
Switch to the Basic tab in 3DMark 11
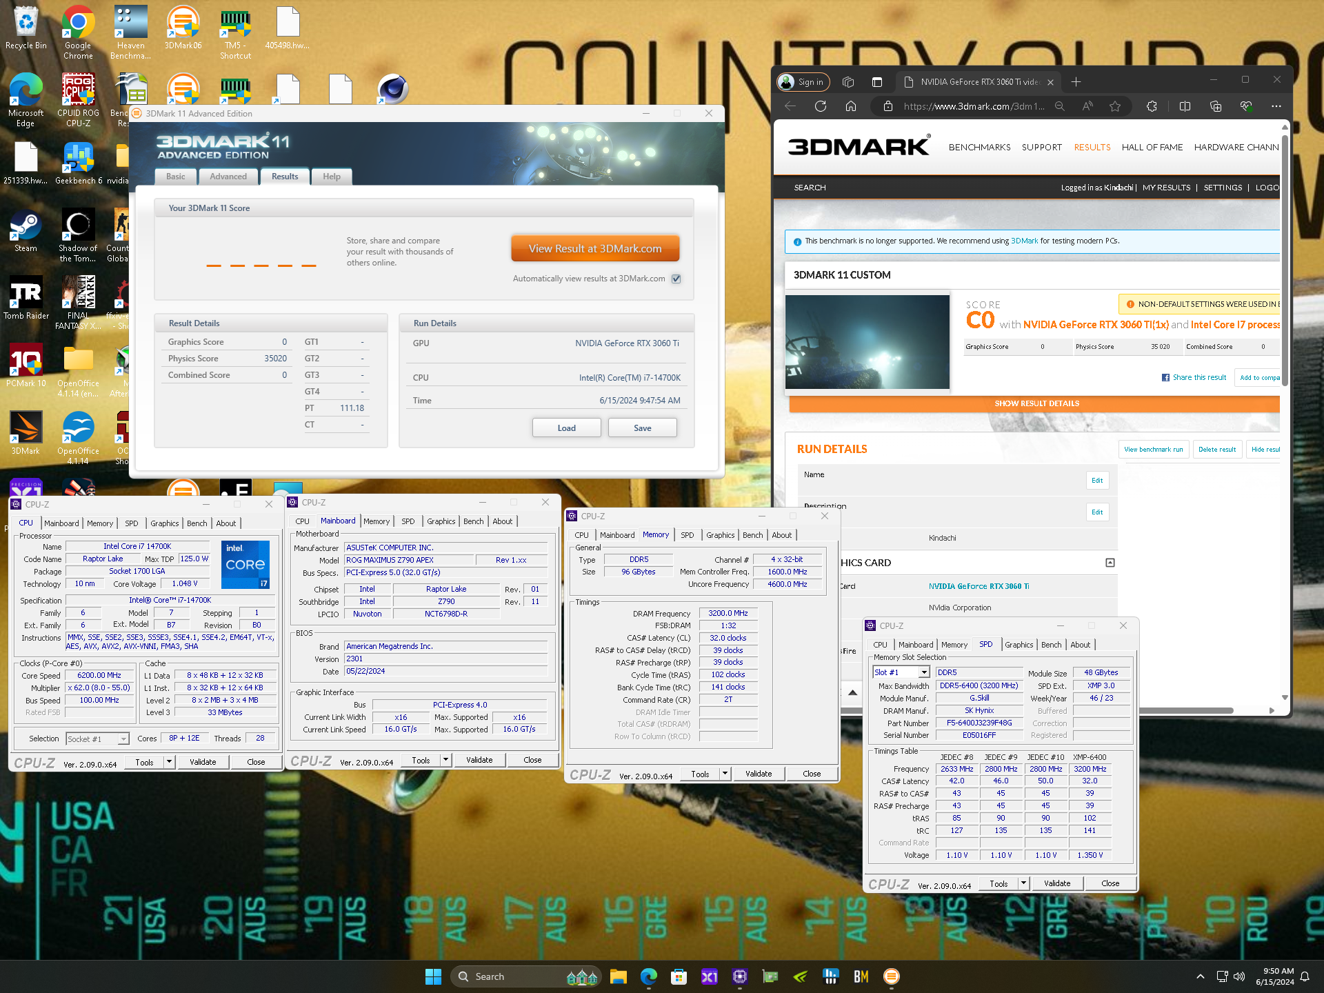tap(175, 177)
